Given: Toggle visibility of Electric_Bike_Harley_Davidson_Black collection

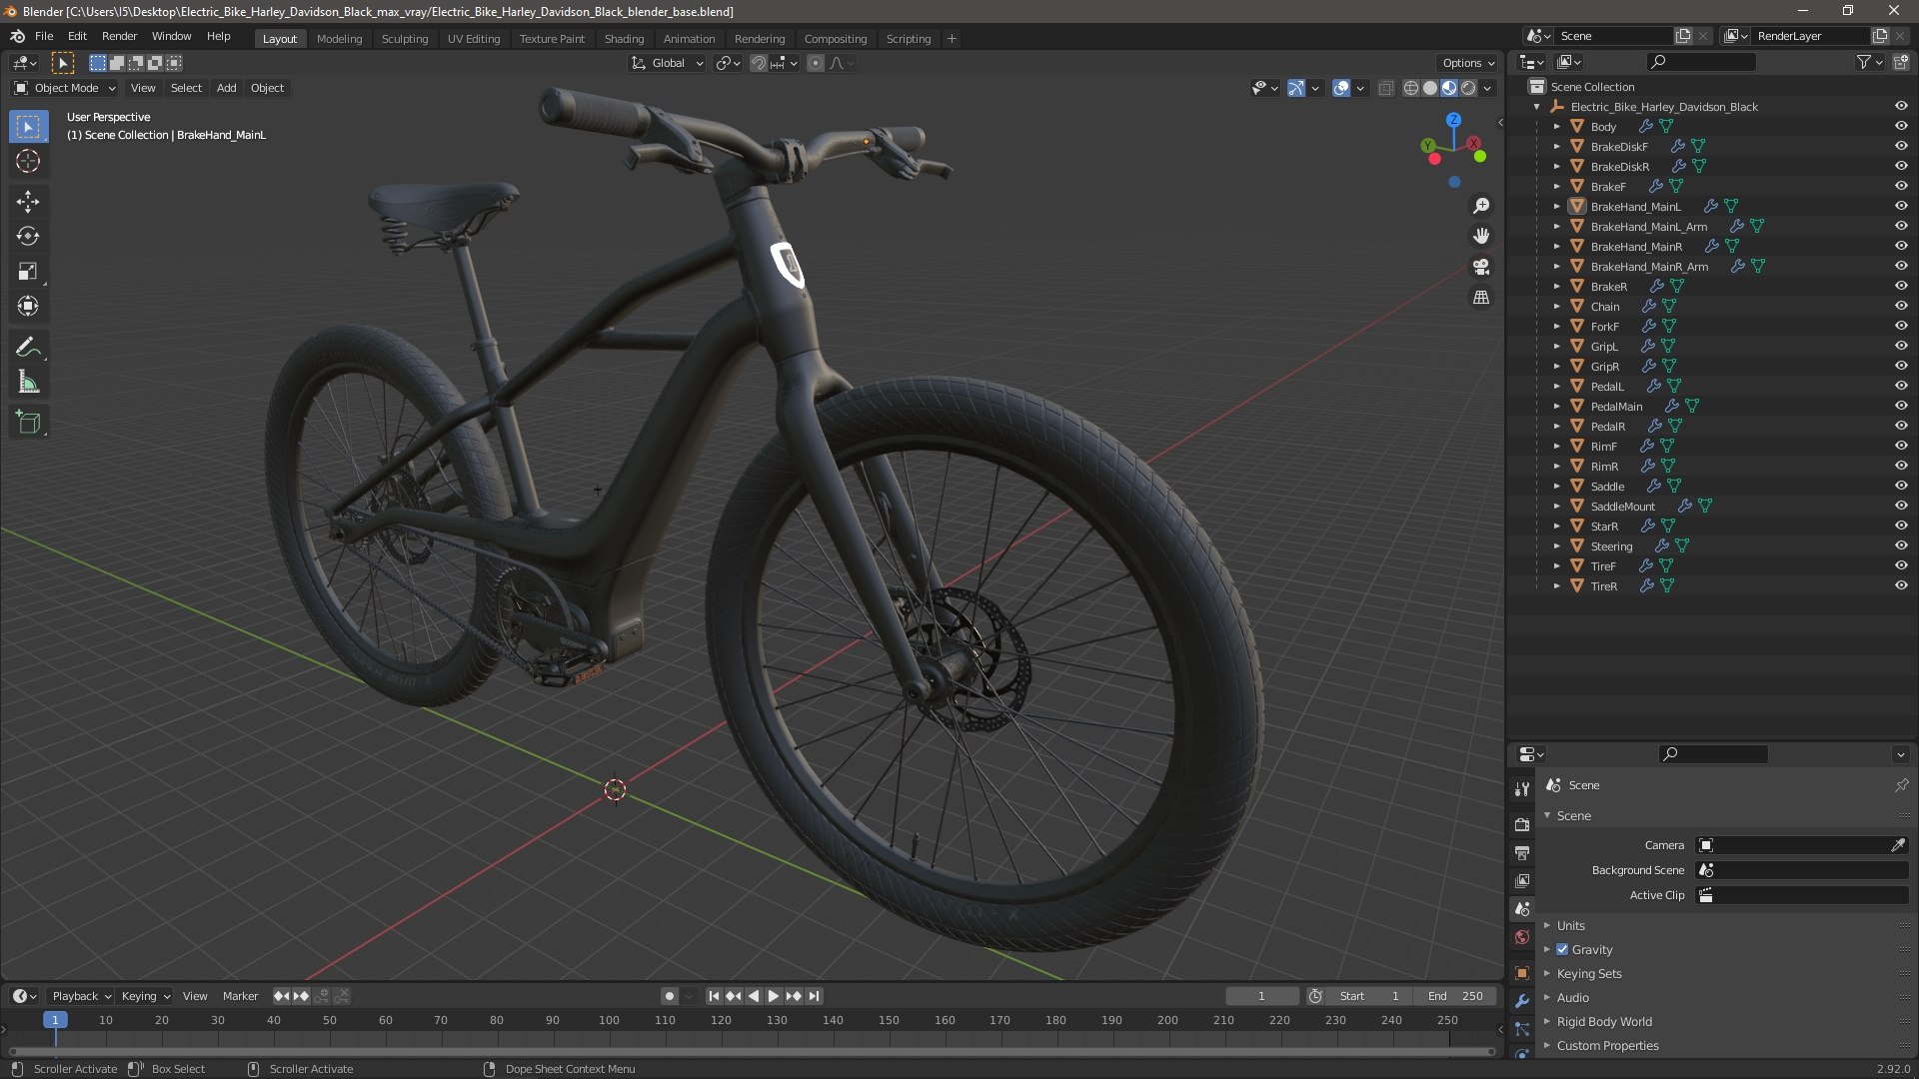Looking at the screenshot, I should pos(1901,106).
